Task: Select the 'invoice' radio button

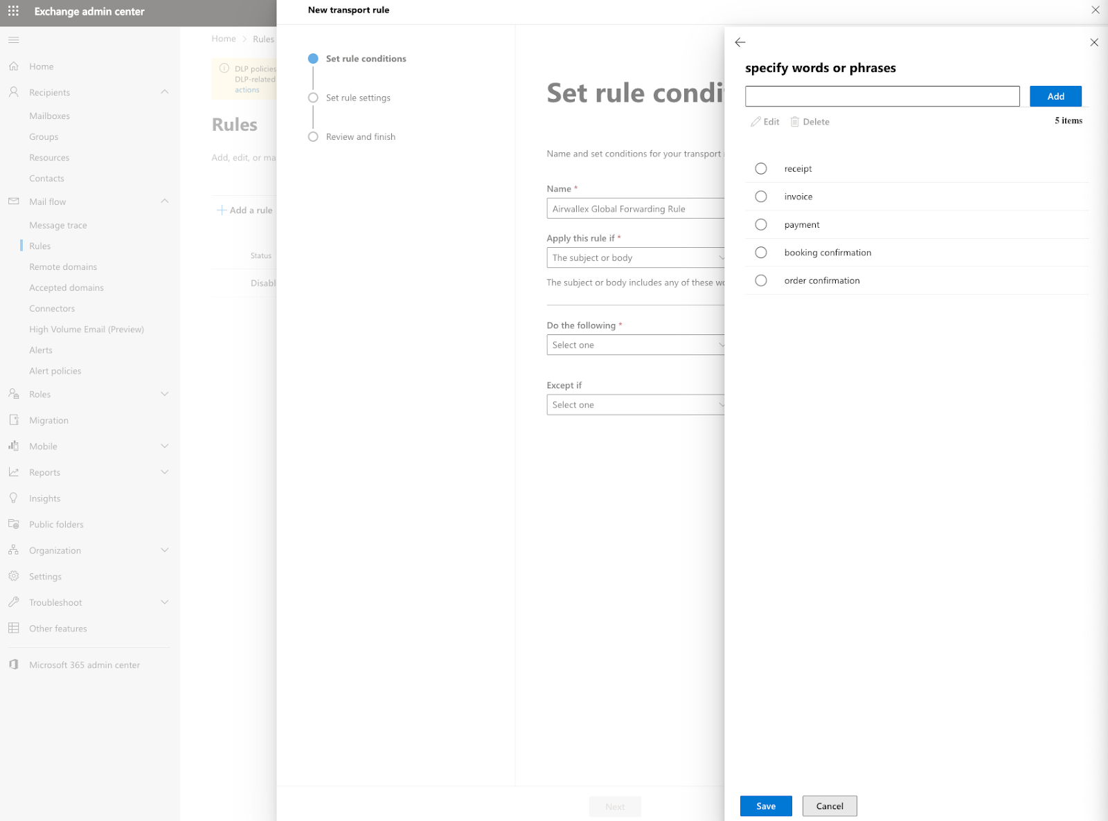Action: pos(760,197)
